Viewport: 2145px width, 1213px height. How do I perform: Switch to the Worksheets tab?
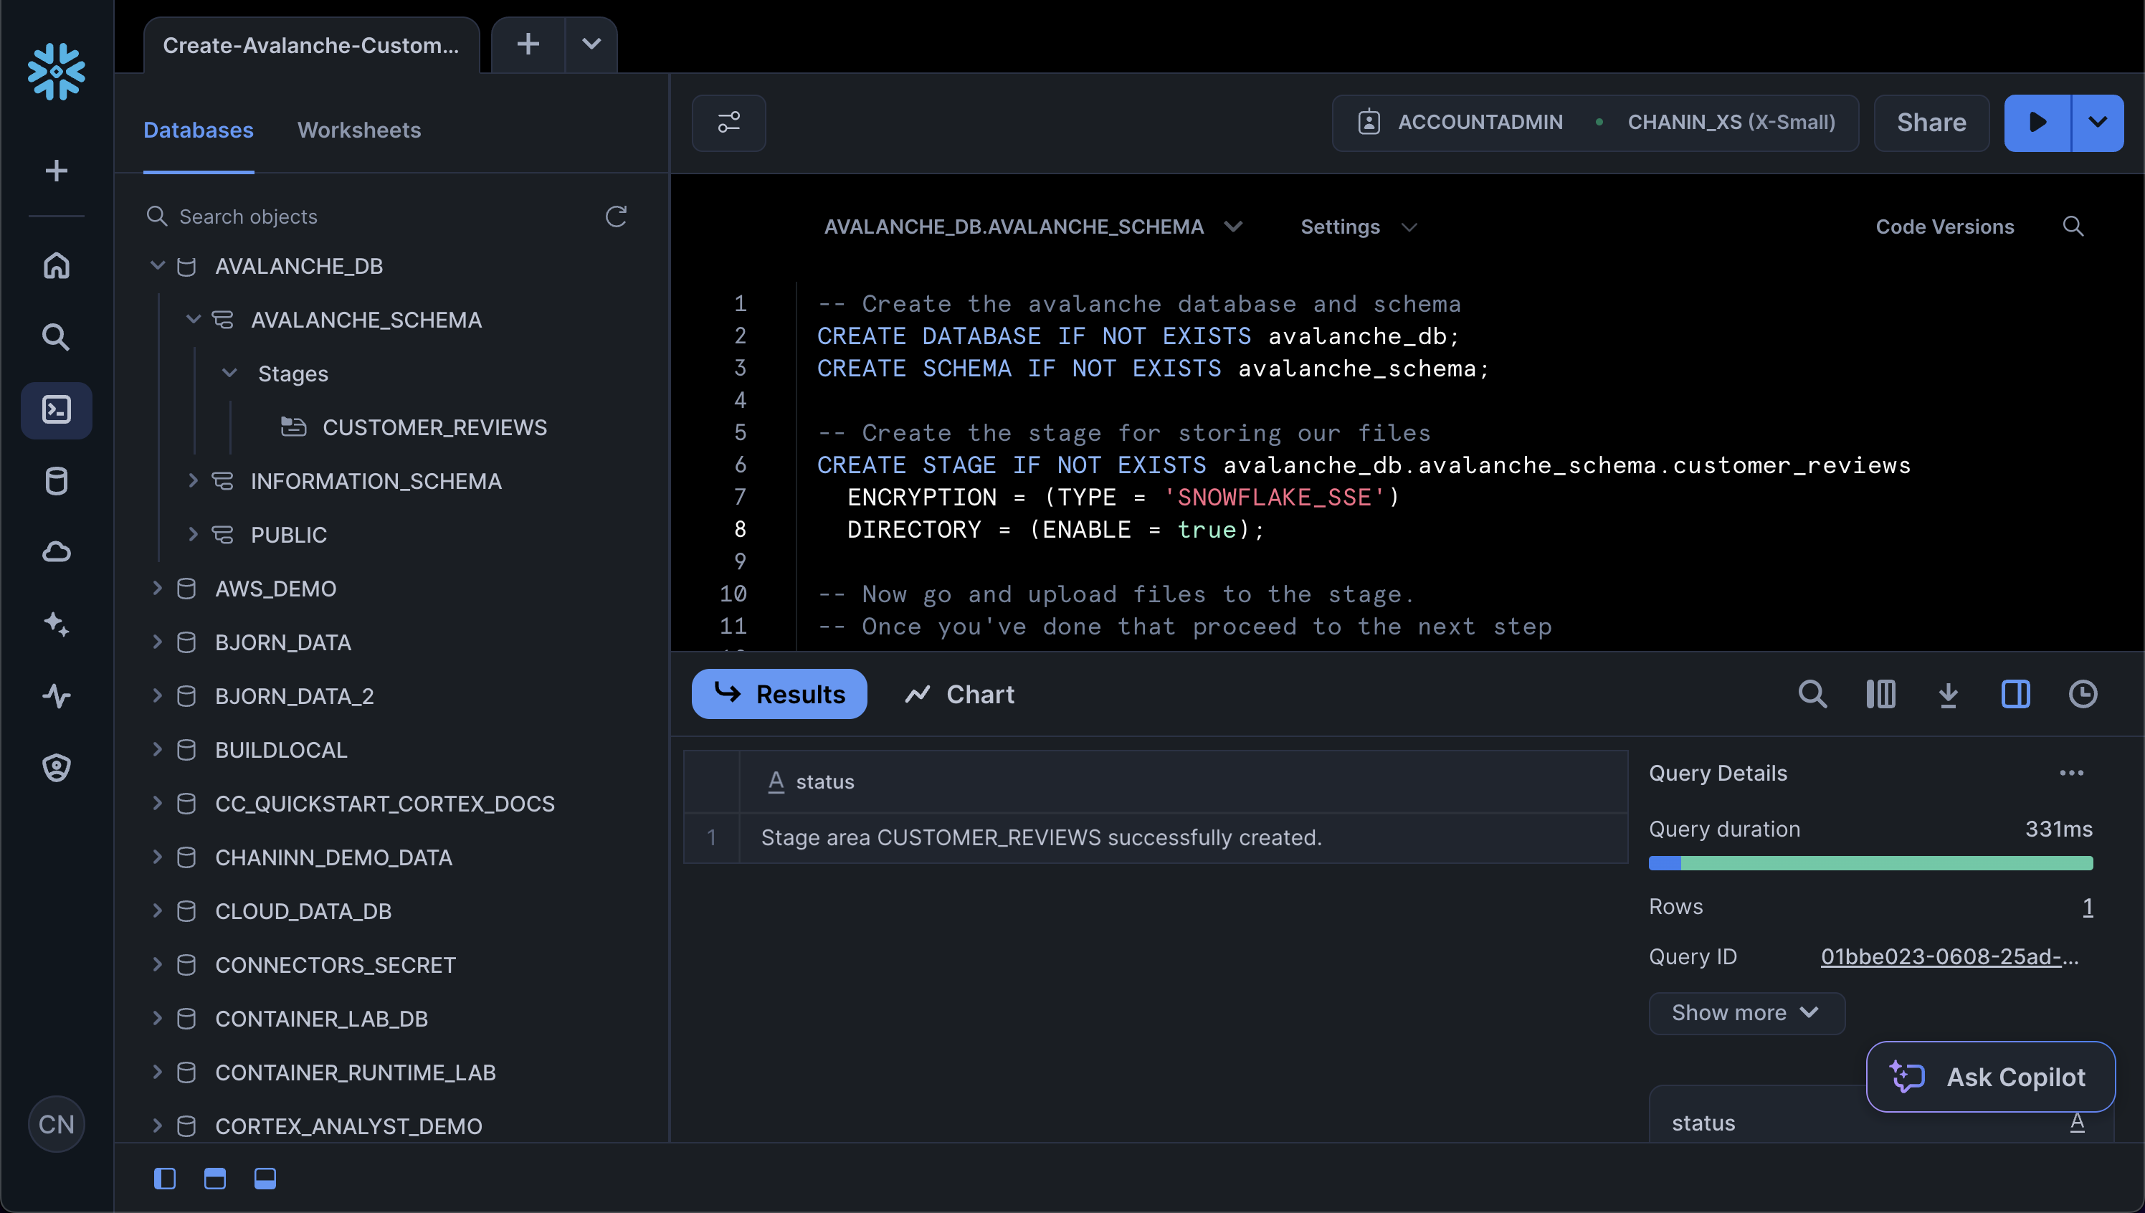pos(359,130)
